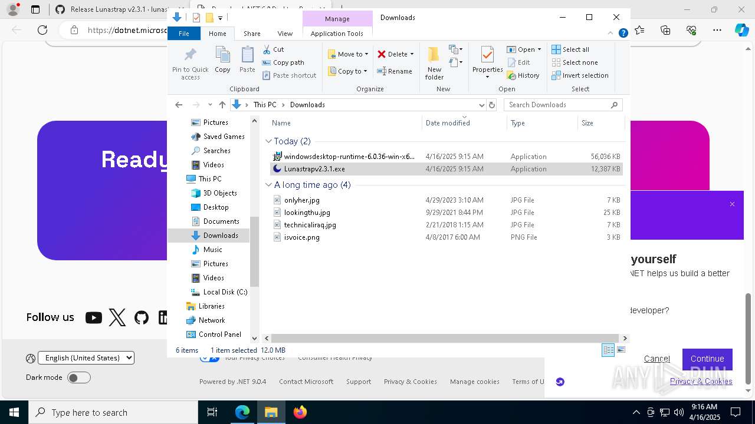Viewport: 755px width, 424px height.
Task: Click the Continue button in dialog
Action: click(x=707, y=359)
